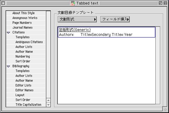
Task: Click the sidebar scroll down arrow
Action: coord(48,105)
